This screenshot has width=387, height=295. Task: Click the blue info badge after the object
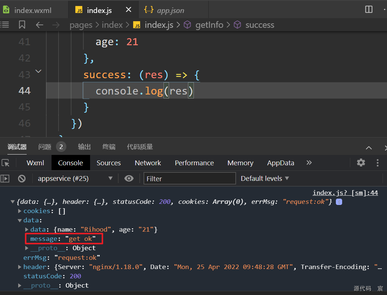coord(339,202)
